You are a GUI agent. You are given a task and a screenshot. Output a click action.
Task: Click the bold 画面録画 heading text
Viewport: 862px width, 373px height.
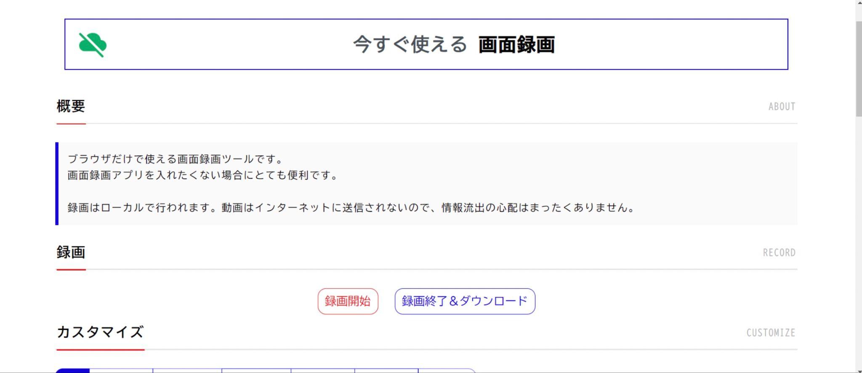point(516,45)
